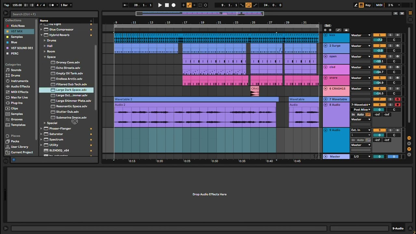Open the Master 1/2 output dropdown
The height and width of the screenshot is (234, 416).
(x=361, y=157)
